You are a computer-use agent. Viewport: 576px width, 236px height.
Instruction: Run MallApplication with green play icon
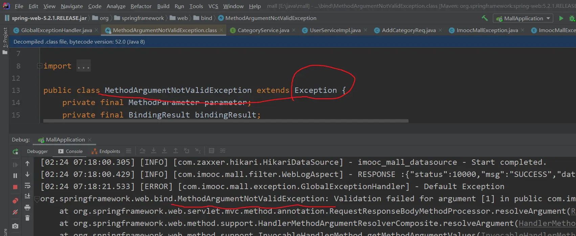(x=561, y=18)
